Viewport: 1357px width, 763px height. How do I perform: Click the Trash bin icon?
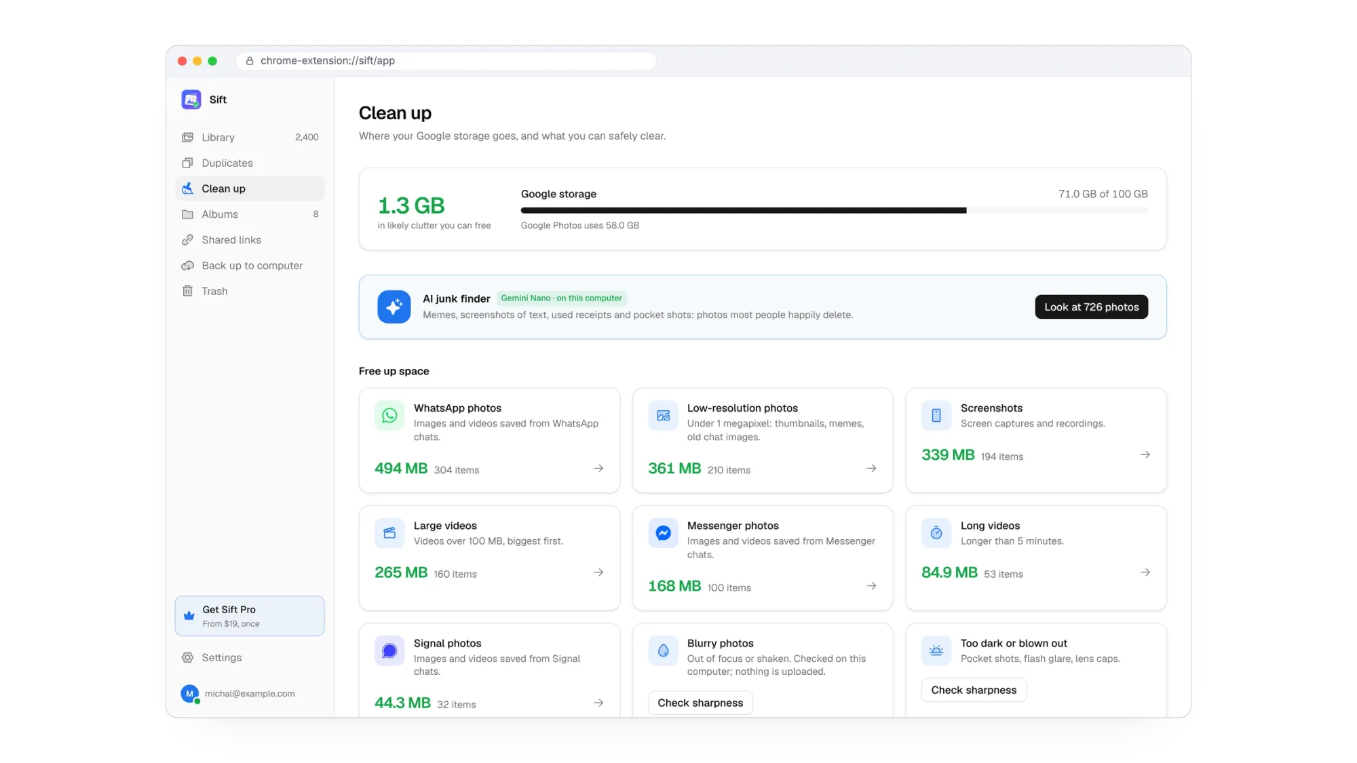pyautogui.click(x=188, y=292)
